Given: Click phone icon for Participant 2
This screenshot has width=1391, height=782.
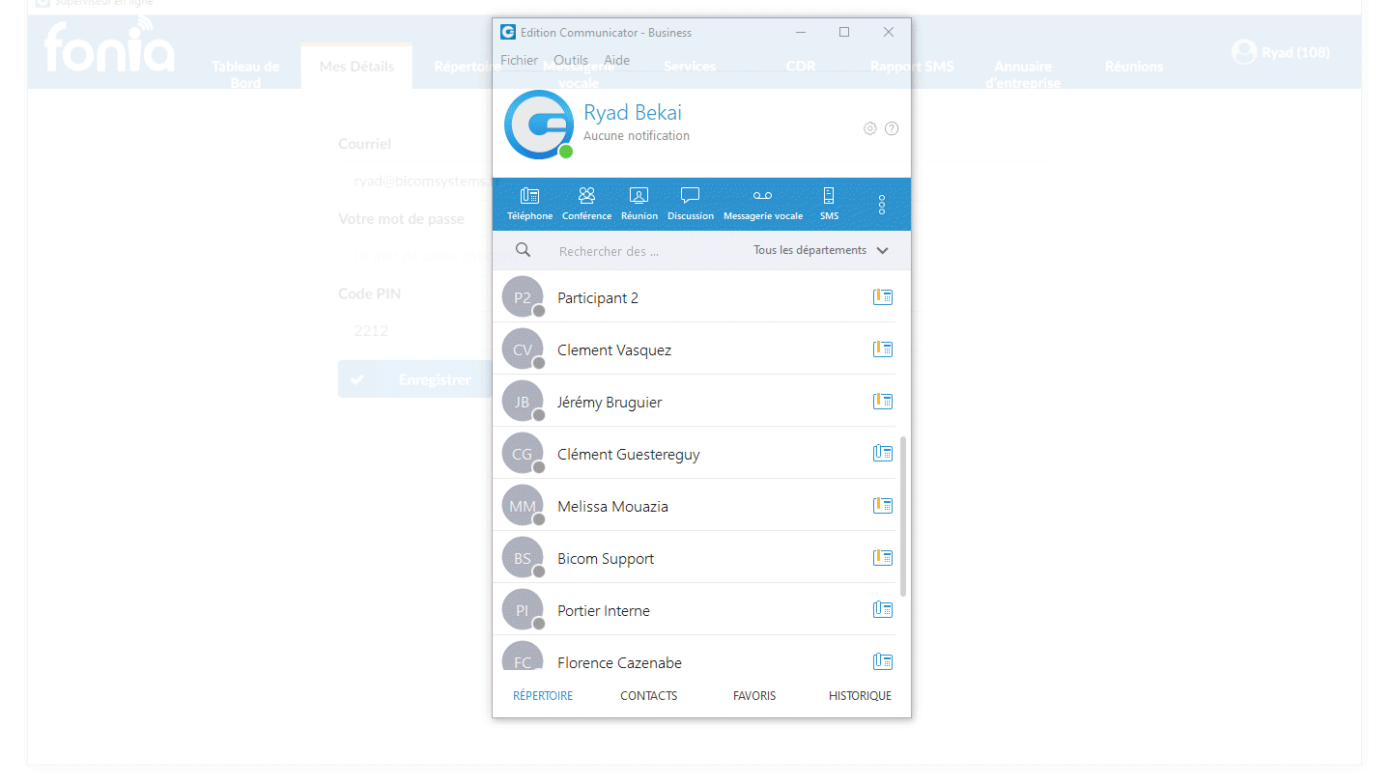Looking at the screenshot, I should (883, 297).
